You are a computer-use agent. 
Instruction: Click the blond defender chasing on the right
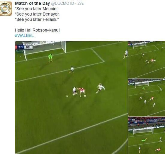click(x=100, y=88)
